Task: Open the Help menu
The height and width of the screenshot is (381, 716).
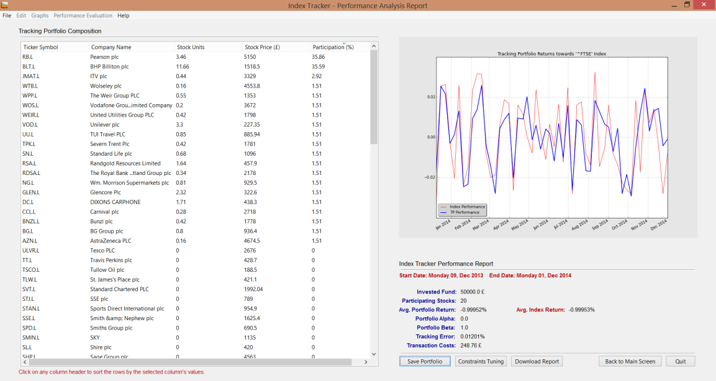Action: [124, 16]
